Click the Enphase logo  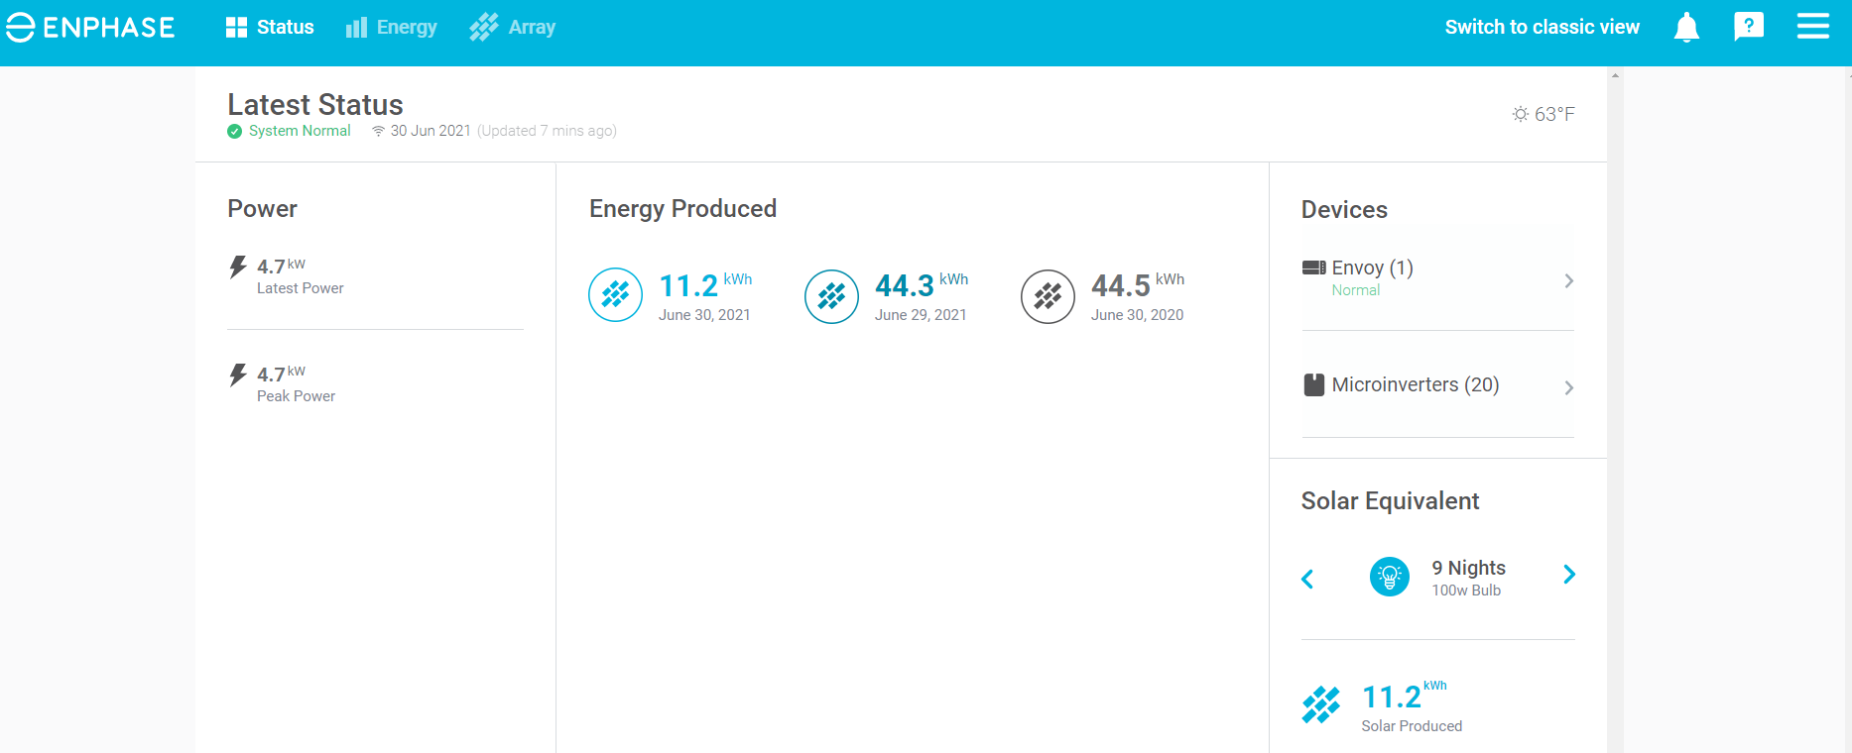coord(90,28)
